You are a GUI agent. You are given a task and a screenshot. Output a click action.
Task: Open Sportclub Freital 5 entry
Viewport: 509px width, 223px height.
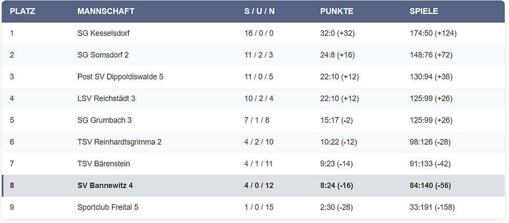click(x=108, y=207)
